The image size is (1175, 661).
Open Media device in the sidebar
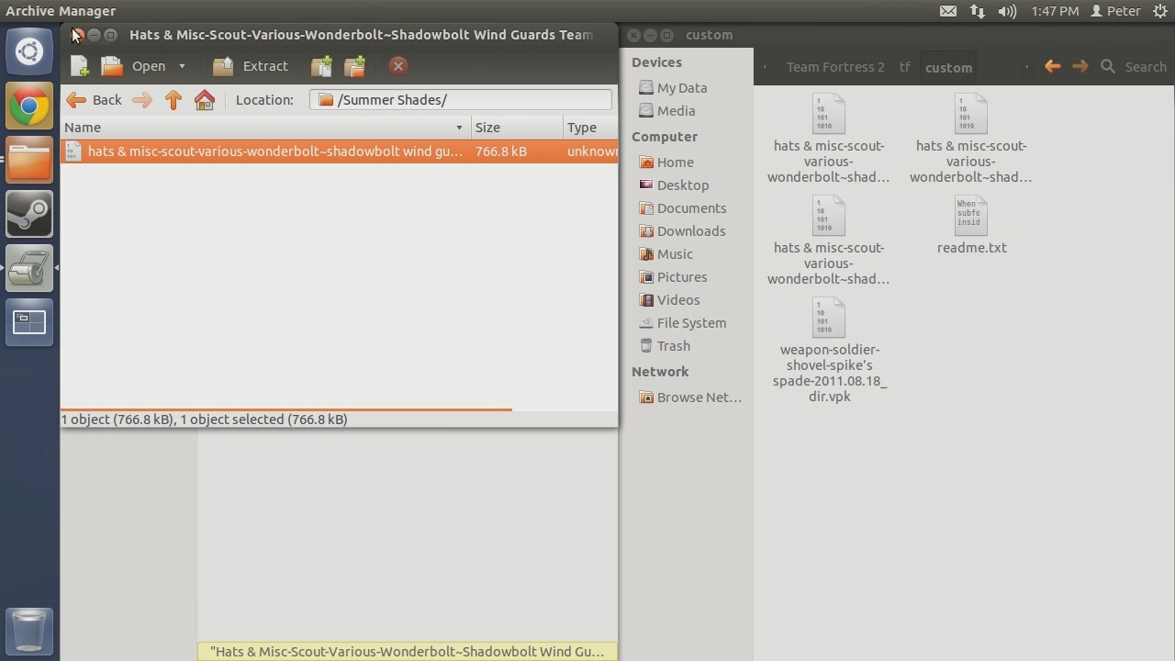point(667,111)
